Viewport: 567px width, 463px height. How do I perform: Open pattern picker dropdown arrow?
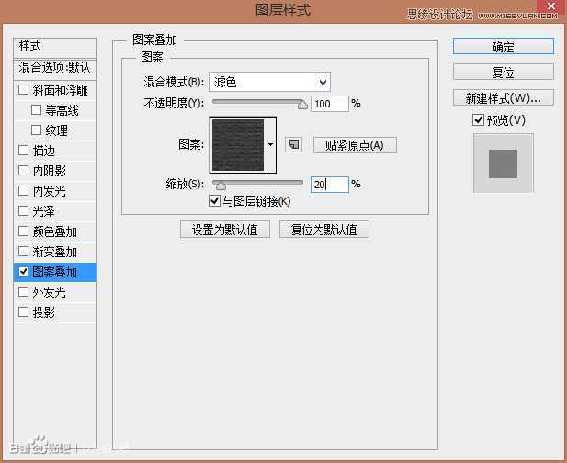point(271,144)
